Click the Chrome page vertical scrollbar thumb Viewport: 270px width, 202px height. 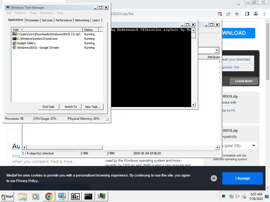click(268, 52)
